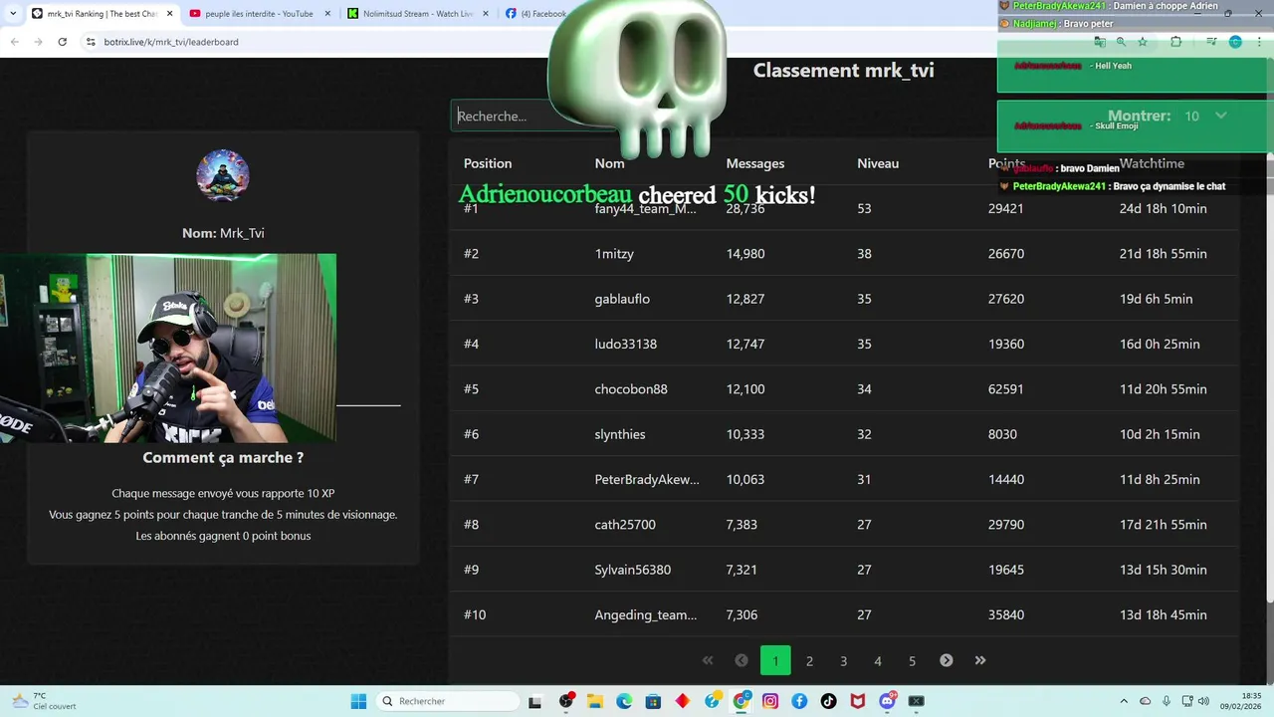Open Microsoft Edge from taskbar
The height and width of the screenshot is (717, 1274).
click(x=624, y=701)
